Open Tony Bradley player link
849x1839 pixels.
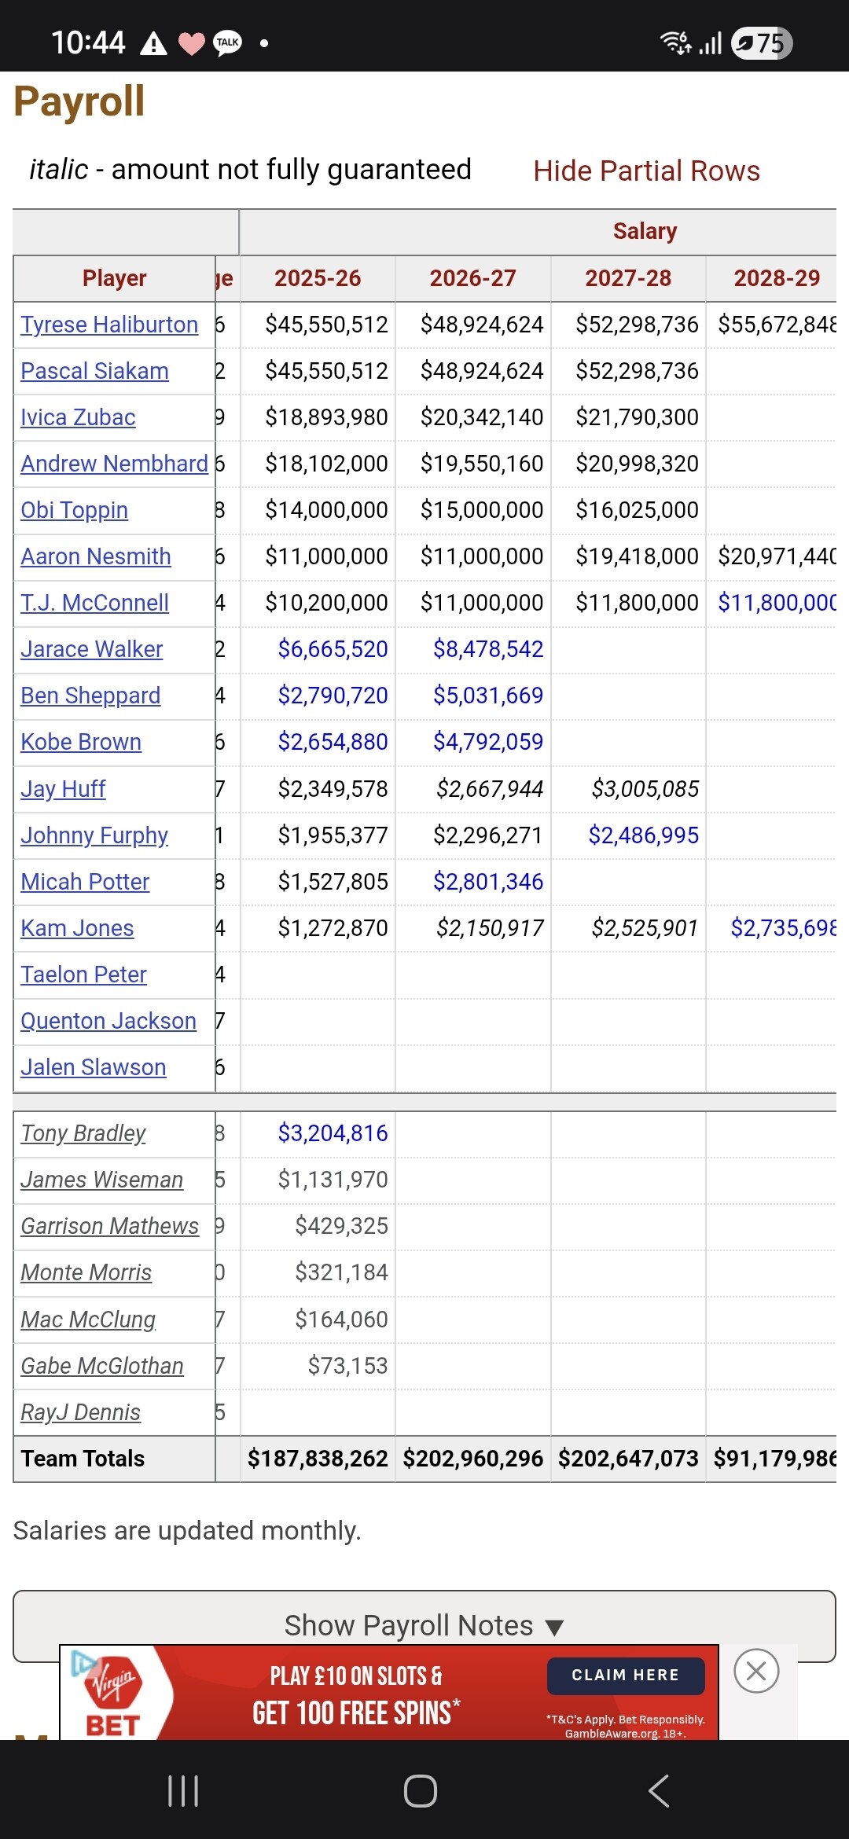pos(83,1133)
